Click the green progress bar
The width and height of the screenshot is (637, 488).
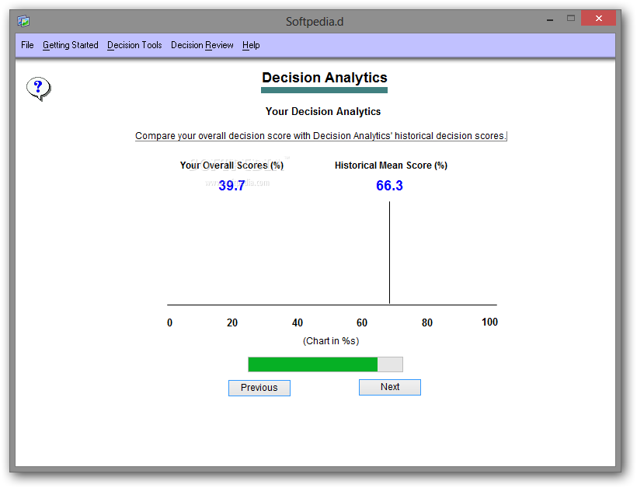tap(325, 364)
